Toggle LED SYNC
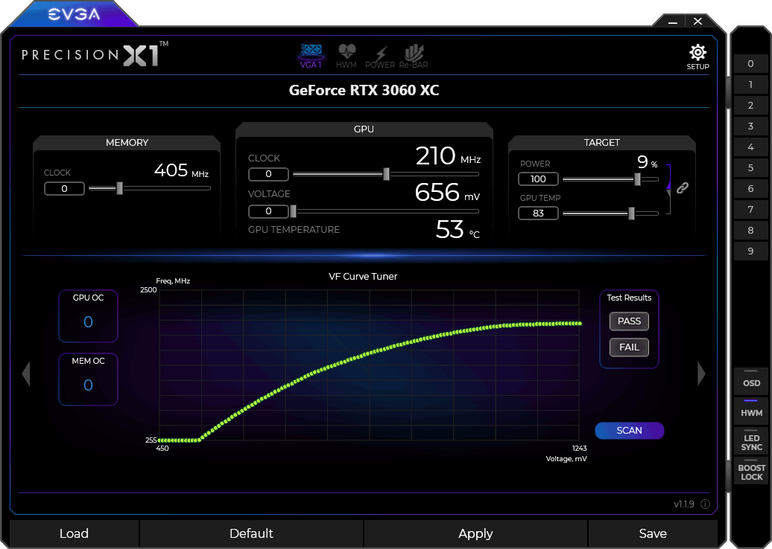 point(751,440)
